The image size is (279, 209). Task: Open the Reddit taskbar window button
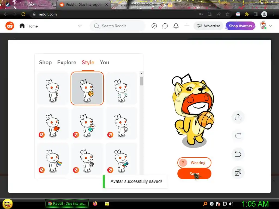[67, 204]
